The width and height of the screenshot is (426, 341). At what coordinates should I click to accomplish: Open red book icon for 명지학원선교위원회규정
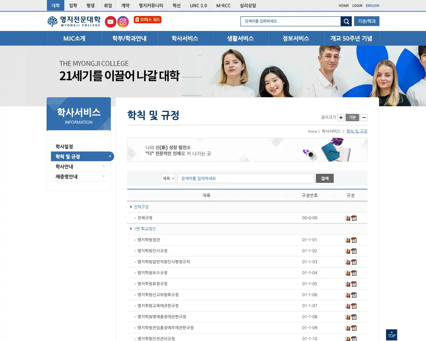(x=348, y=295)
